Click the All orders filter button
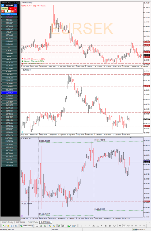The height and width of the screenshot is (231, 151). 3,14
